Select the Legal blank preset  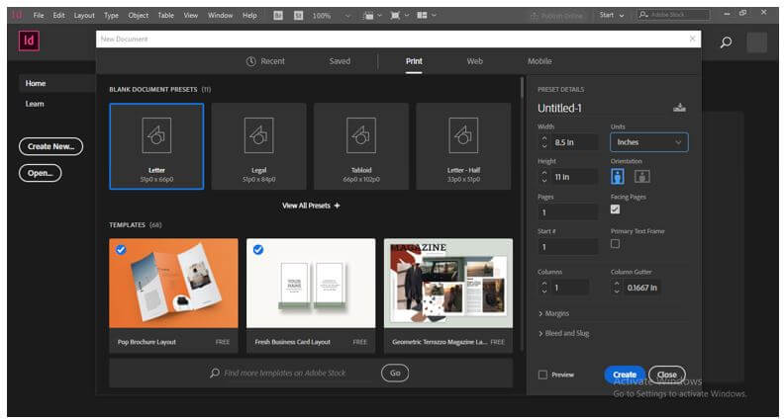pyautogui.click(x=258, y=146)
